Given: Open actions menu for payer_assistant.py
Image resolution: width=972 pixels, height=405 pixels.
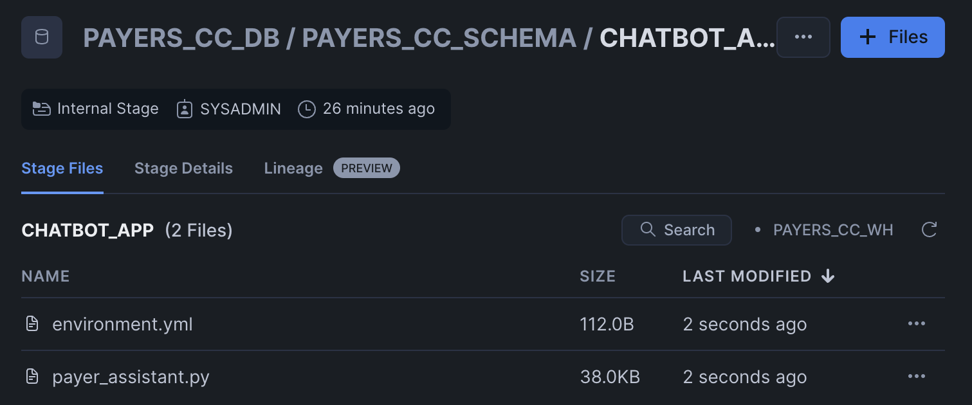Looking at the screenshot, I should pos(916,377).
